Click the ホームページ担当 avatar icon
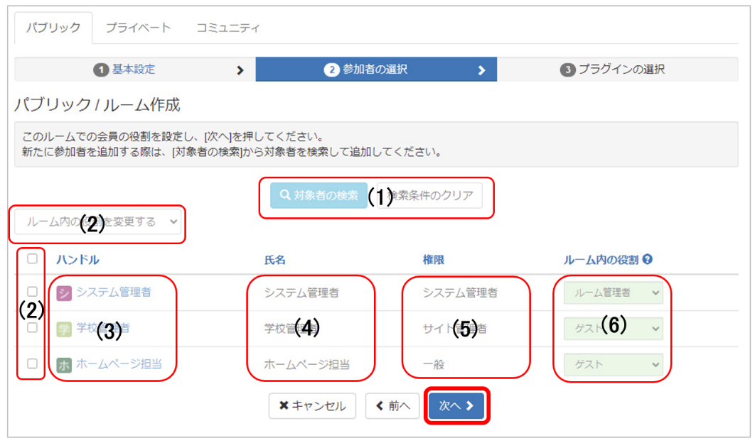 coord(64,365)
